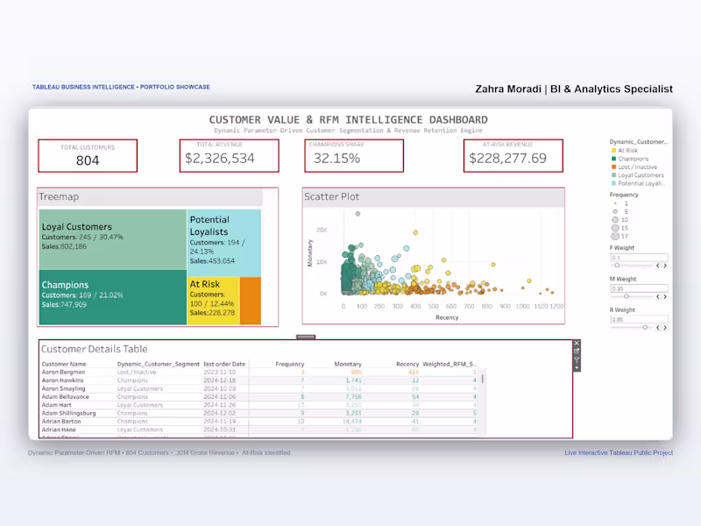Click the Total Revenue $2,326,534 card

point(229,156)
